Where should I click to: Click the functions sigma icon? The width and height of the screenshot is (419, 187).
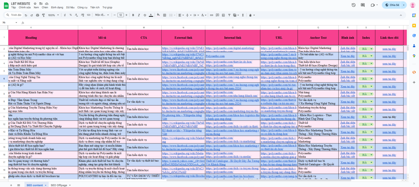tap(243, 15)
